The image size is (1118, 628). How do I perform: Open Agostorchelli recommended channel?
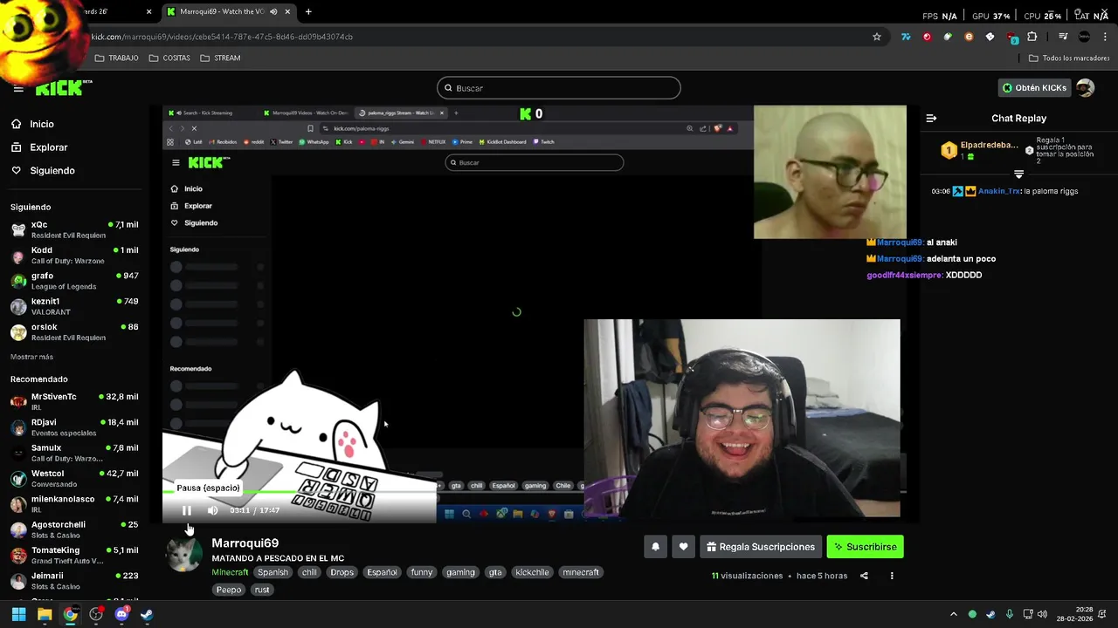click(74, 529)
